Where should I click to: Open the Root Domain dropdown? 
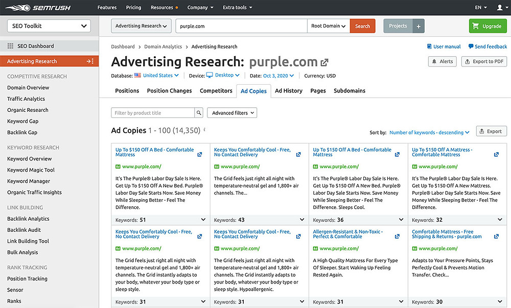click(x=328, y=26)
